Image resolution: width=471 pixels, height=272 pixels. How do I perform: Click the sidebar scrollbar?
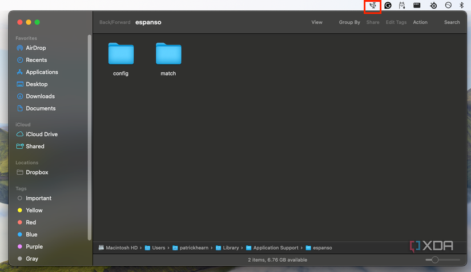(x=89, y=137)
